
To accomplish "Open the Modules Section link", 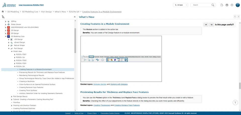I will click(100, 84).
